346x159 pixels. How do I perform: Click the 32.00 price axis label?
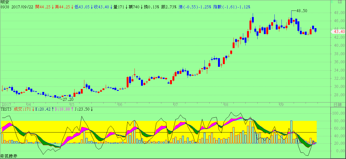point(339,79)
